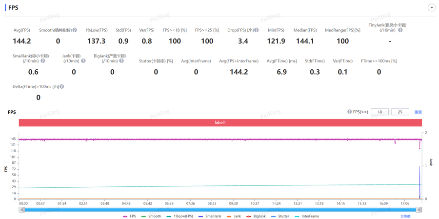This screenshot has height=219, width=439.
Task: Click BigJank help question icon
Action: point(121,60)
